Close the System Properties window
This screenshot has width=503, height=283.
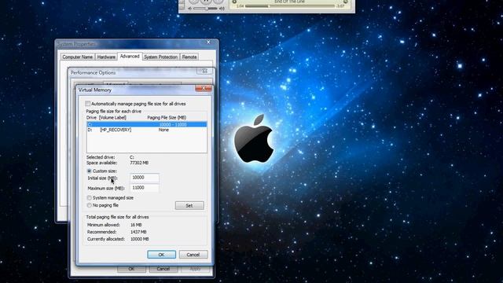(208, 42)
